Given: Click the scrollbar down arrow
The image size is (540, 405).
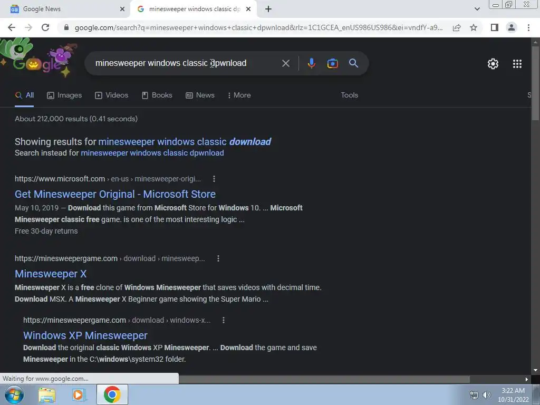Looking at the screenshot, I should [x=535, y=370].
